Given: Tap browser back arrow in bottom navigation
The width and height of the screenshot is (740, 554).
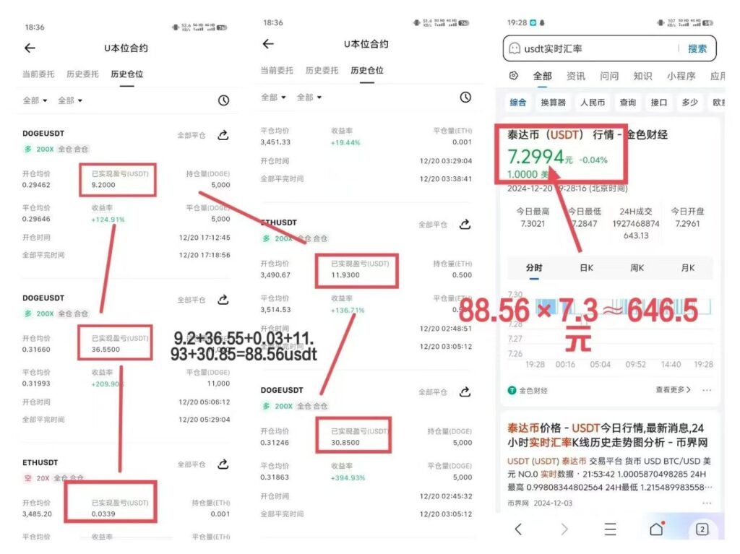Looking at the screenshot, I should (x=518, y=529).
